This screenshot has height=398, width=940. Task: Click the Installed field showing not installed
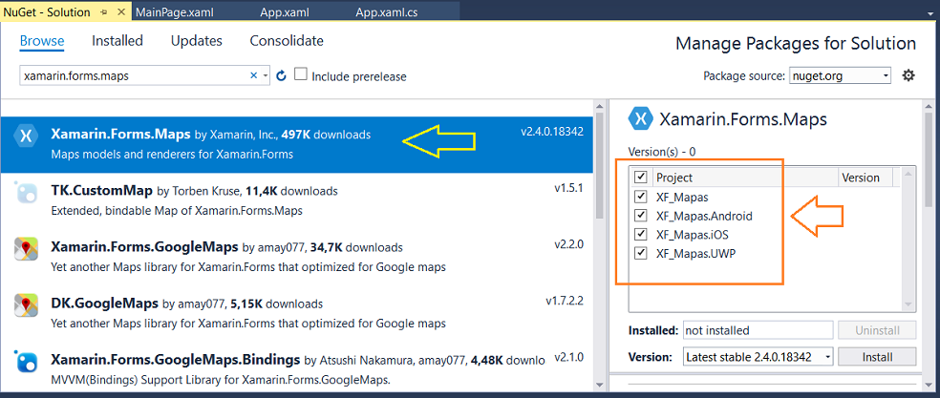point(758,330)
